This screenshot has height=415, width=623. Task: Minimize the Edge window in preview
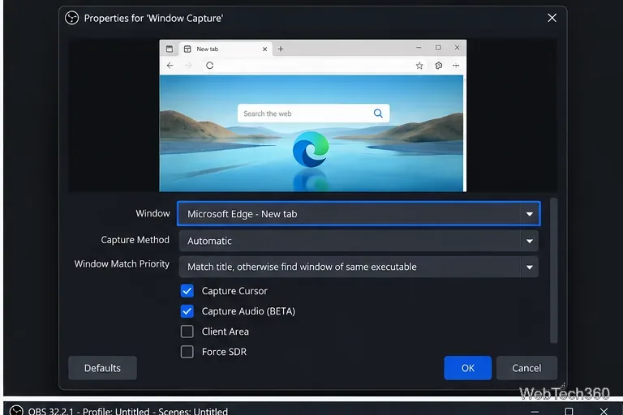[x=419, y=48]
